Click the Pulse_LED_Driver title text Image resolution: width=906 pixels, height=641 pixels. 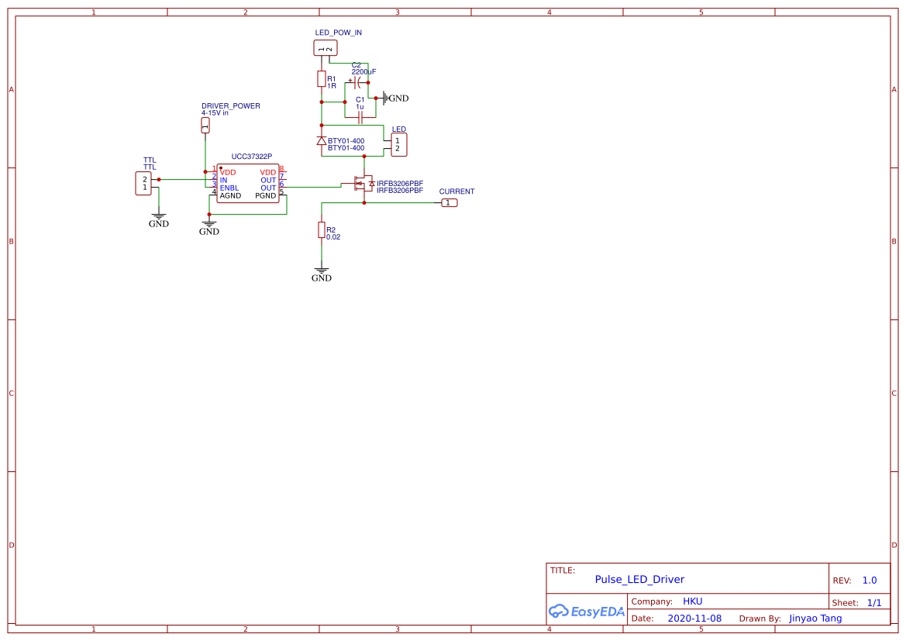tap(639, 579)
